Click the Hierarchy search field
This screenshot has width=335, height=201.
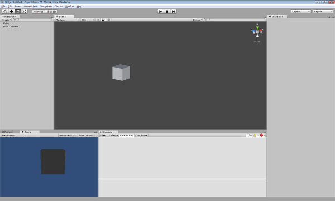(32, 20)
